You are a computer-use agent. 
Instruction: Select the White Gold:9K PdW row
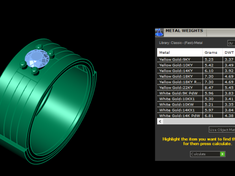[196, 93]
